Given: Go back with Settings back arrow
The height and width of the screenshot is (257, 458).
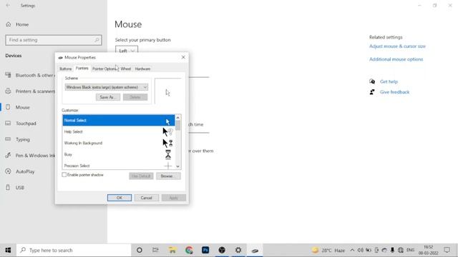Looking at the screenshot, I should click(x=8, y=6).
